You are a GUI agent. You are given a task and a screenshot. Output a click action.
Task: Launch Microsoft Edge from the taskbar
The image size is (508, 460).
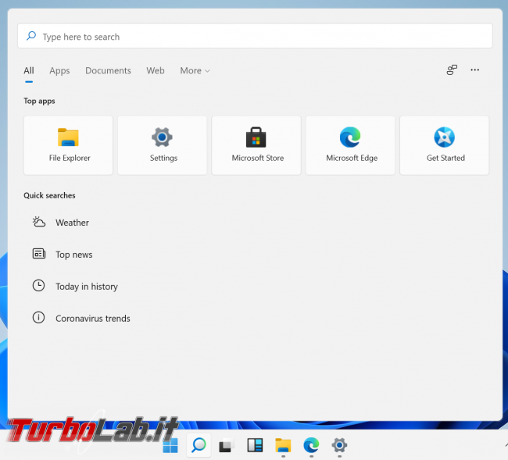pyautogui.click(x=311, y=445)
